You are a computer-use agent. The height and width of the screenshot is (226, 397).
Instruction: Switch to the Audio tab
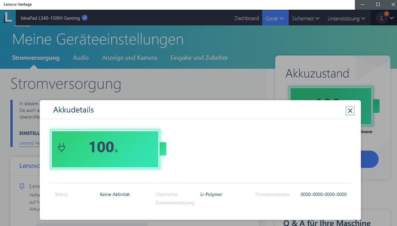81,58
